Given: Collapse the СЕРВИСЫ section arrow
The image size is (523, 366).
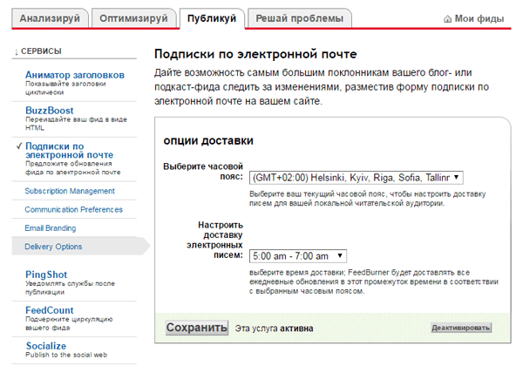Looking at the screenshot, I should [x=16, y=53].
